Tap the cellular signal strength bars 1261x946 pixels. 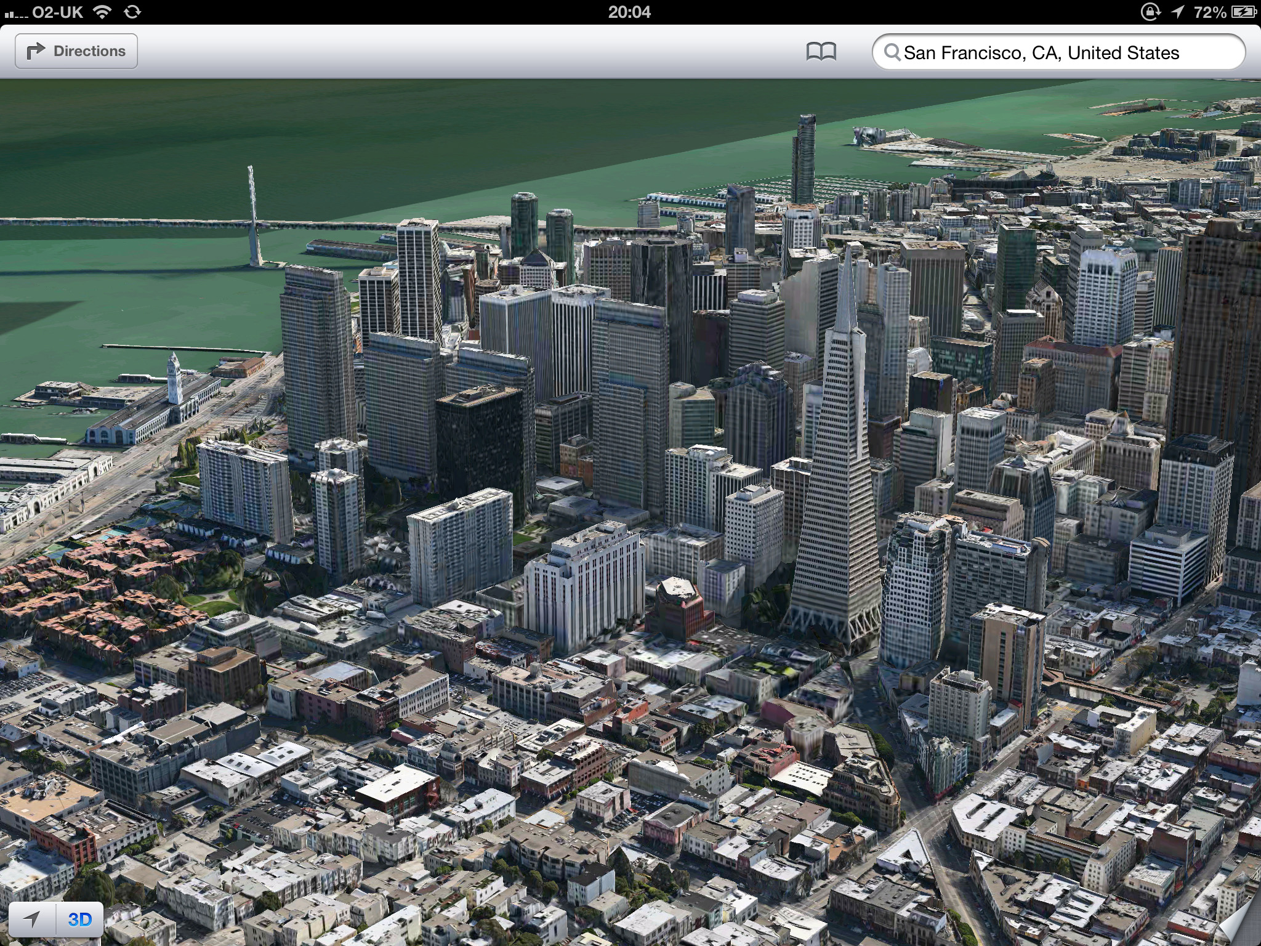[x=16, y=14]
